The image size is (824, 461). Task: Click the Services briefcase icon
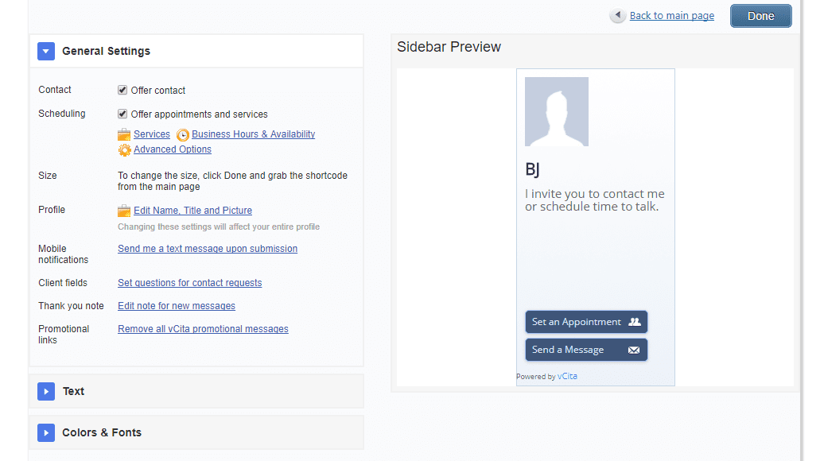point(124,135)
